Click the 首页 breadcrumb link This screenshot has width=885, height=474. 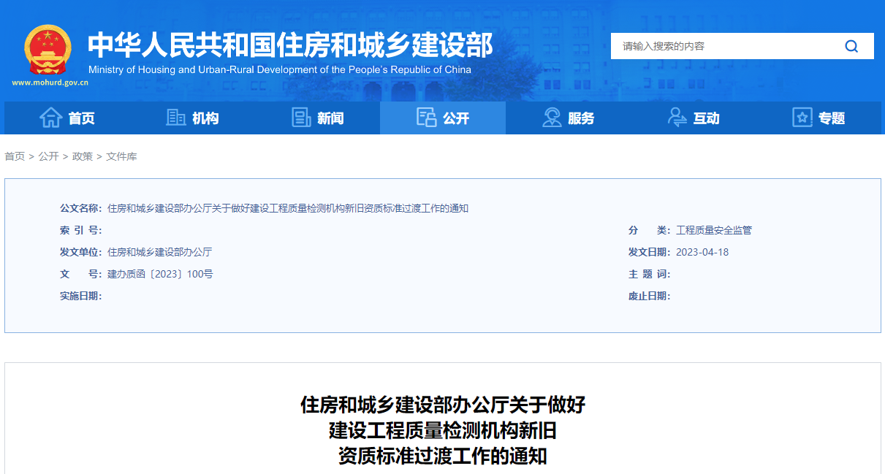point(15,156)
